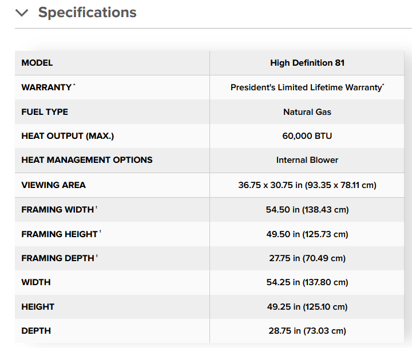Screen dimensions: 412x348
Task: Select the Internal Blower value
Action: (x=307, y=160)
